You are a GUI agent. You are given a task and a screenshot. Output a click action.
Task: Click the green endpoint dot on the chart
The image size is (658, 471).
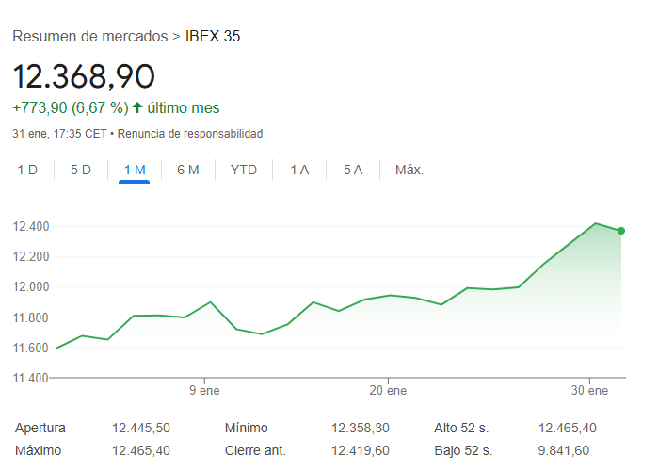coord(621,231)
